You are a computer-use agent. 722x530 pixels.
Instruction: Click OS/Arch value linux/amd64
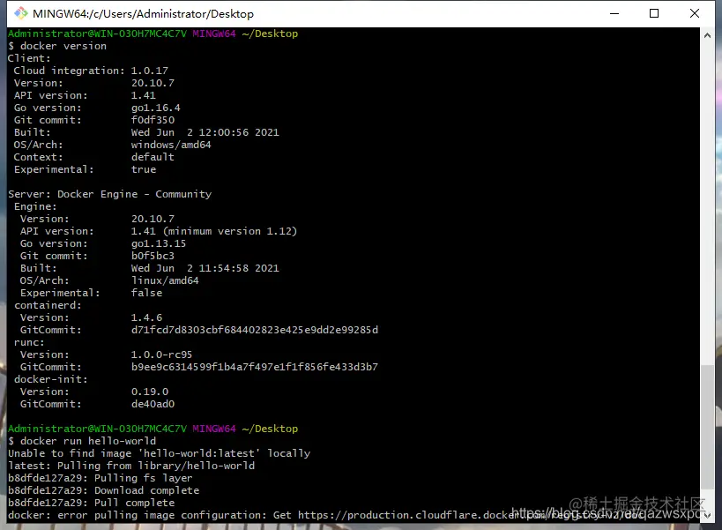point(165,280)
